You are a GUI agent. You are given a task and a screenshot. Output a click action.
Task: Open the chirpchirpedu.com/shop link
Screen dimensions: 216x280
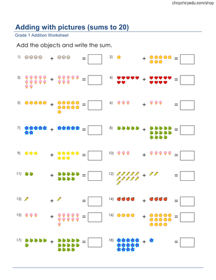[x=192, y=3]
